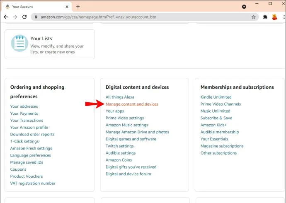Viewport: 286px width, 203px height.
Task: Open Amazon Fresh settings
Action: [x=31, y=148]
